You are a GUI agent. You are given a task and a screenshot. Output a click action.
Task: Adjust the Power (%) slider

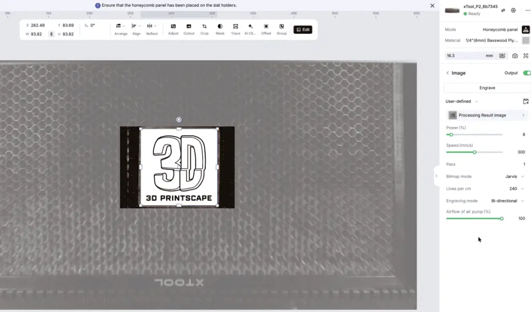[x=451, y=135]
